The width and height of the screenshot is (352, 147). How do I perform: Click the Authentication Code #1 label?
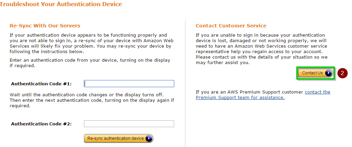pos(41,84)
